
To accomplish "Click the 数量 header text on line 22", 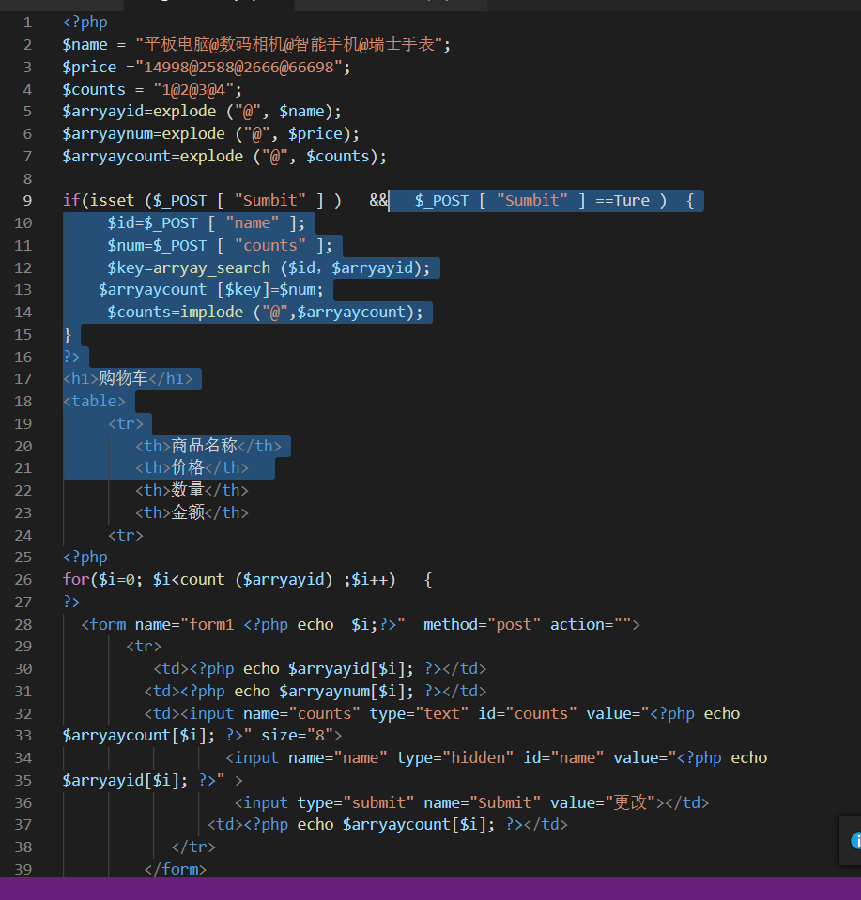I will pyautogui.click(x=188, y=490).
